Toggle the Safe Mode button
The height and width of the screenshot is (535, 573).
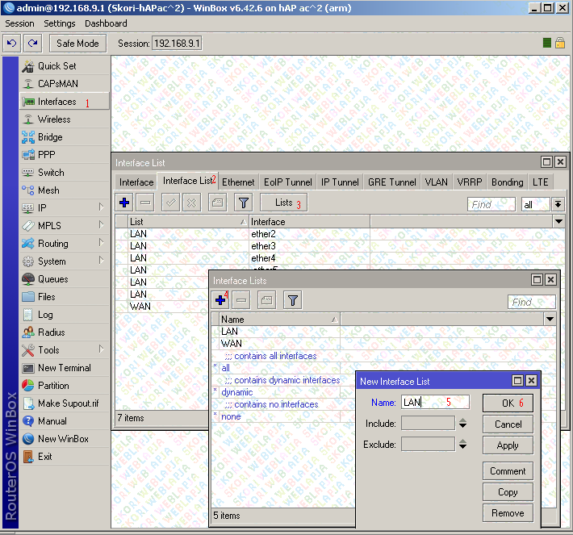tap(78, 43)
